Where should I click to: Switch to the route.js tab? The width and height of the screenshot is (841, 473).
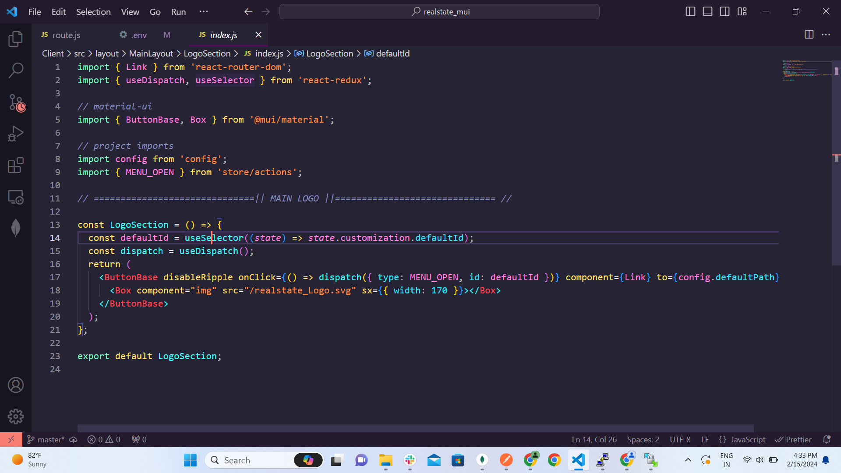(x=66, y=35)
